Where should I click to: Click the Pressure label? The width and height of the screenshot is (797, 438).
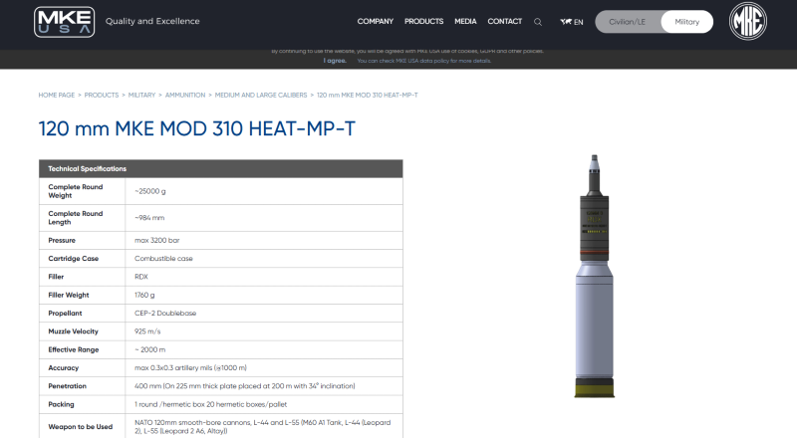coord(62,240)
